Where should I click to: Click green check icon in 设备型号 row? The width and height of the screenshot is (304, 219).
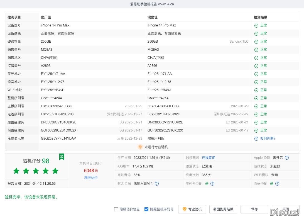point(256,25)
